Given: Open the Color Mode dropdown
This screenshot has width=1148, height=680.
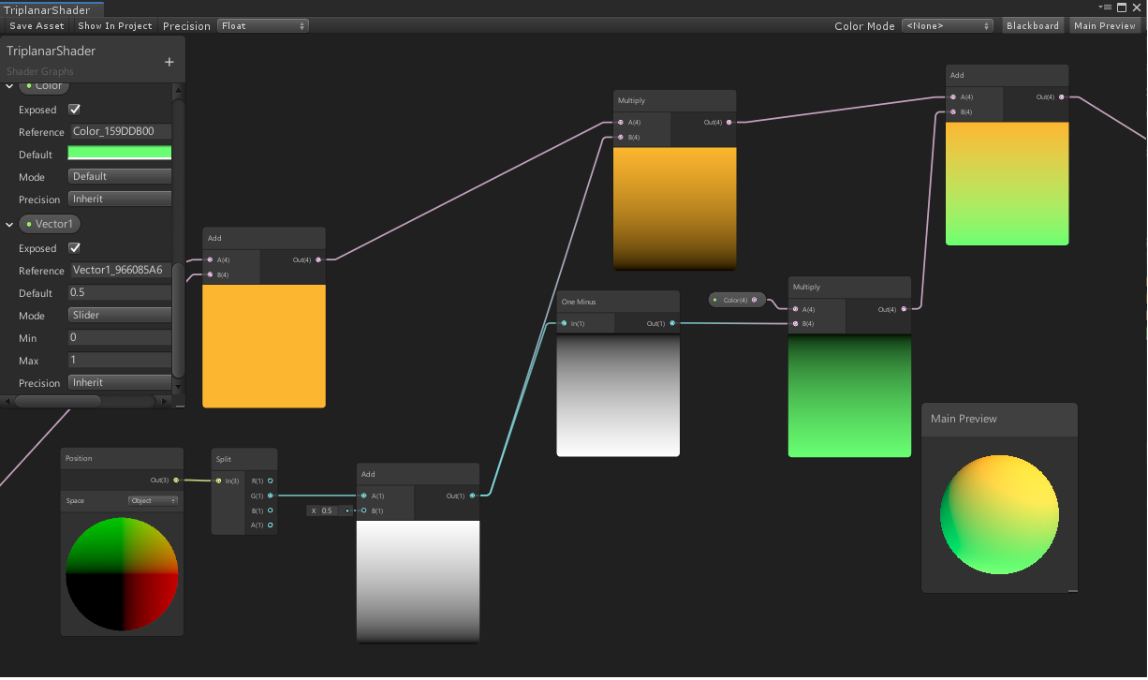Looking at the screenshot, I should (x=948, y=25).
